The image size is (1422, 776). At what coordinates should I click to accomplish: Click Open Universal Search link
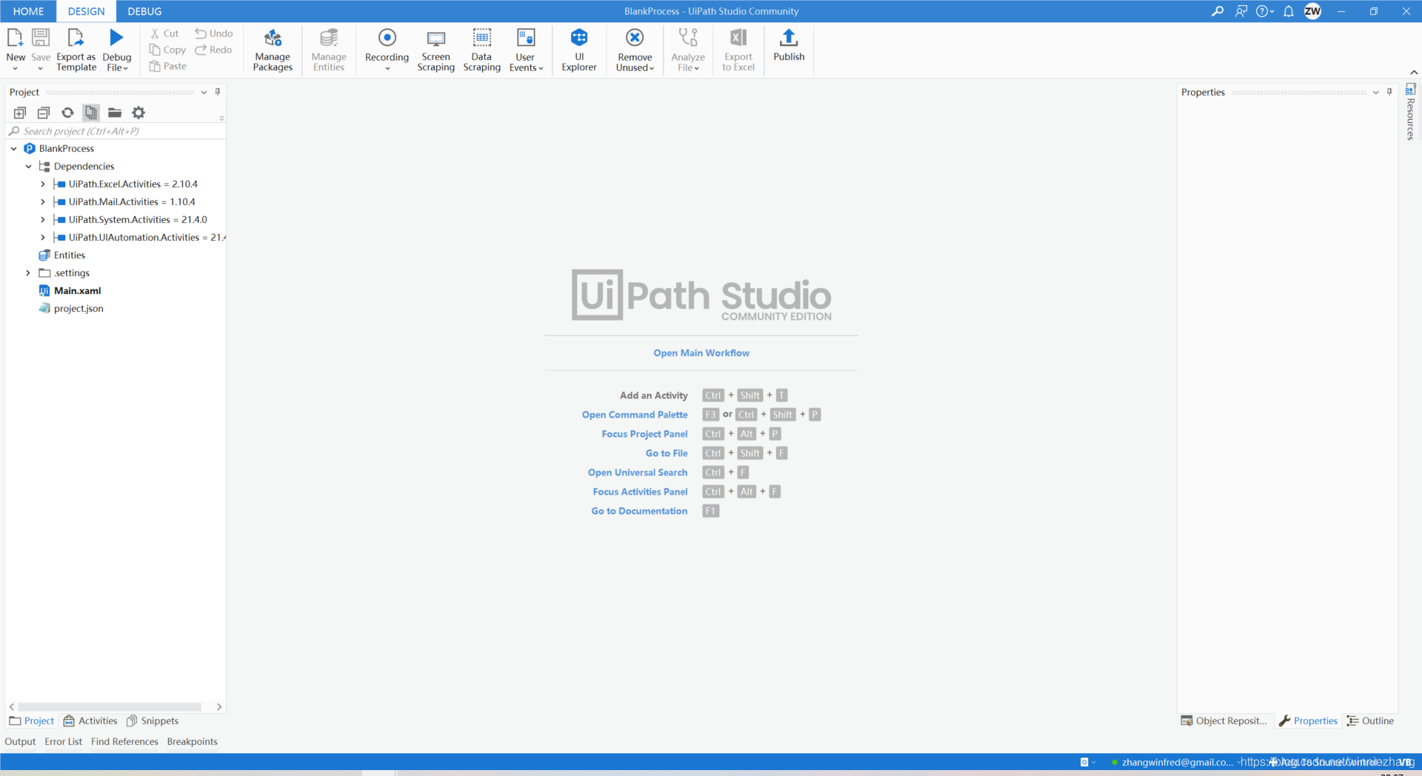click(638, 472)
